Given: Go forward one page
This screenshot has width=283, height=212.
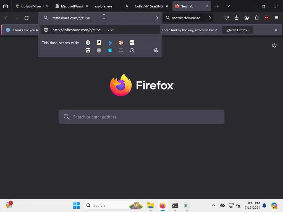Looking at the screenshot, I should coord(17,18).
